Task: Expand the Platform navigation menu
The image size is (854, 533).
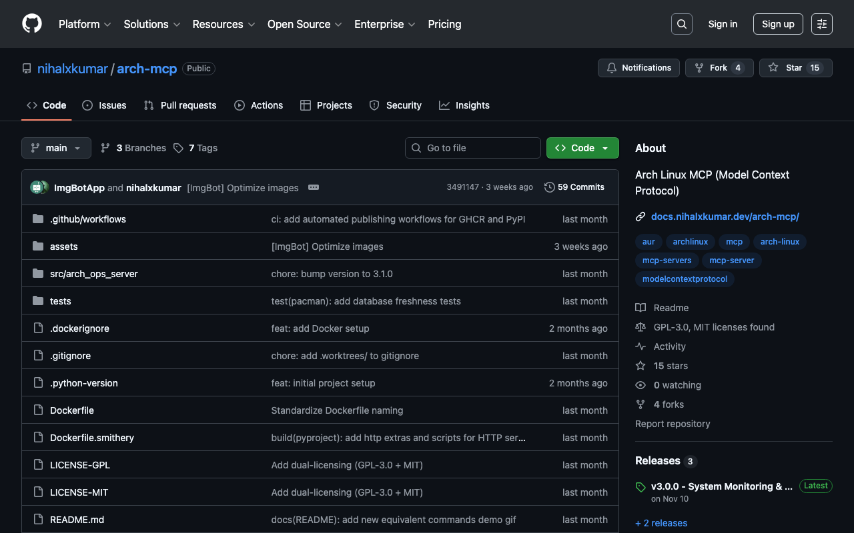Action: coord(85,24)
